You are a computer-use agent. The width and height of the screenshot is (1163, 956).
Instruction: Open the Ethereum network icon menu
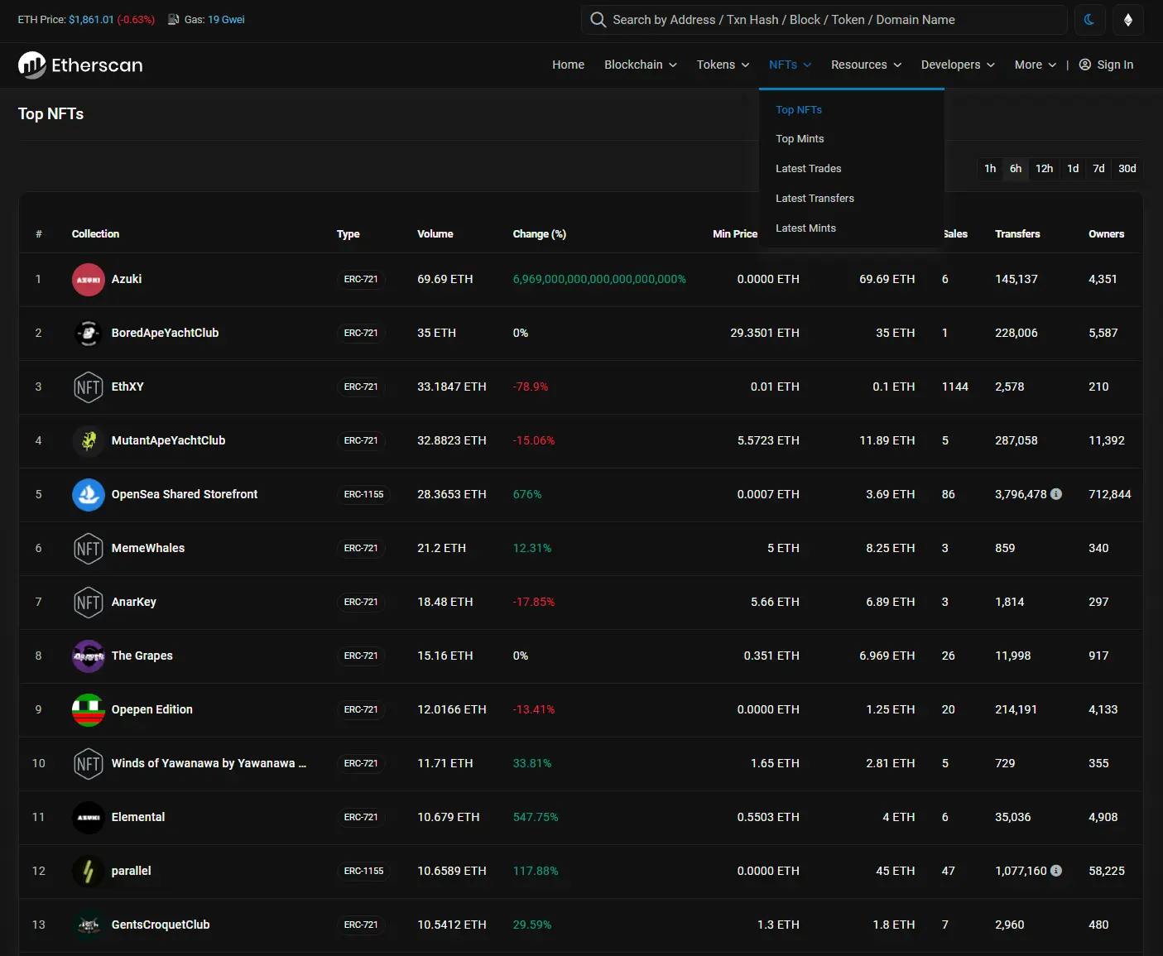[1128, 20]
